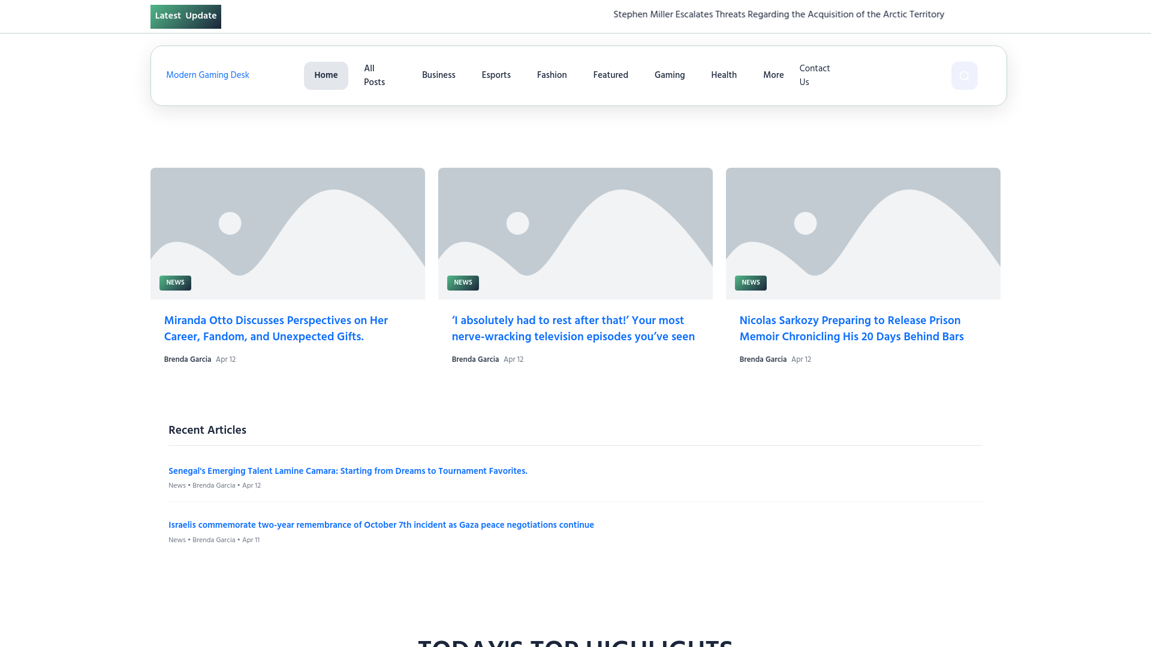Click metadata line ending Apr 11
Viewport: 1151px width, 647px height.
click(x=214, y=540)
